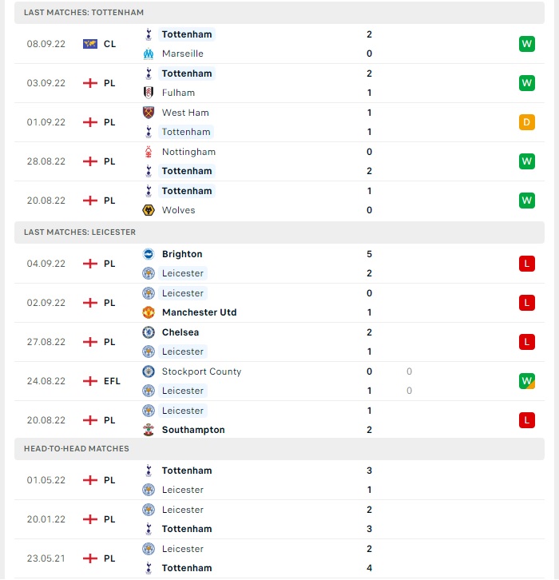Screen dimensions: 559x580
Task: Click the W badge for Tottenham vs Marseille
Action: tap(526, 44)
